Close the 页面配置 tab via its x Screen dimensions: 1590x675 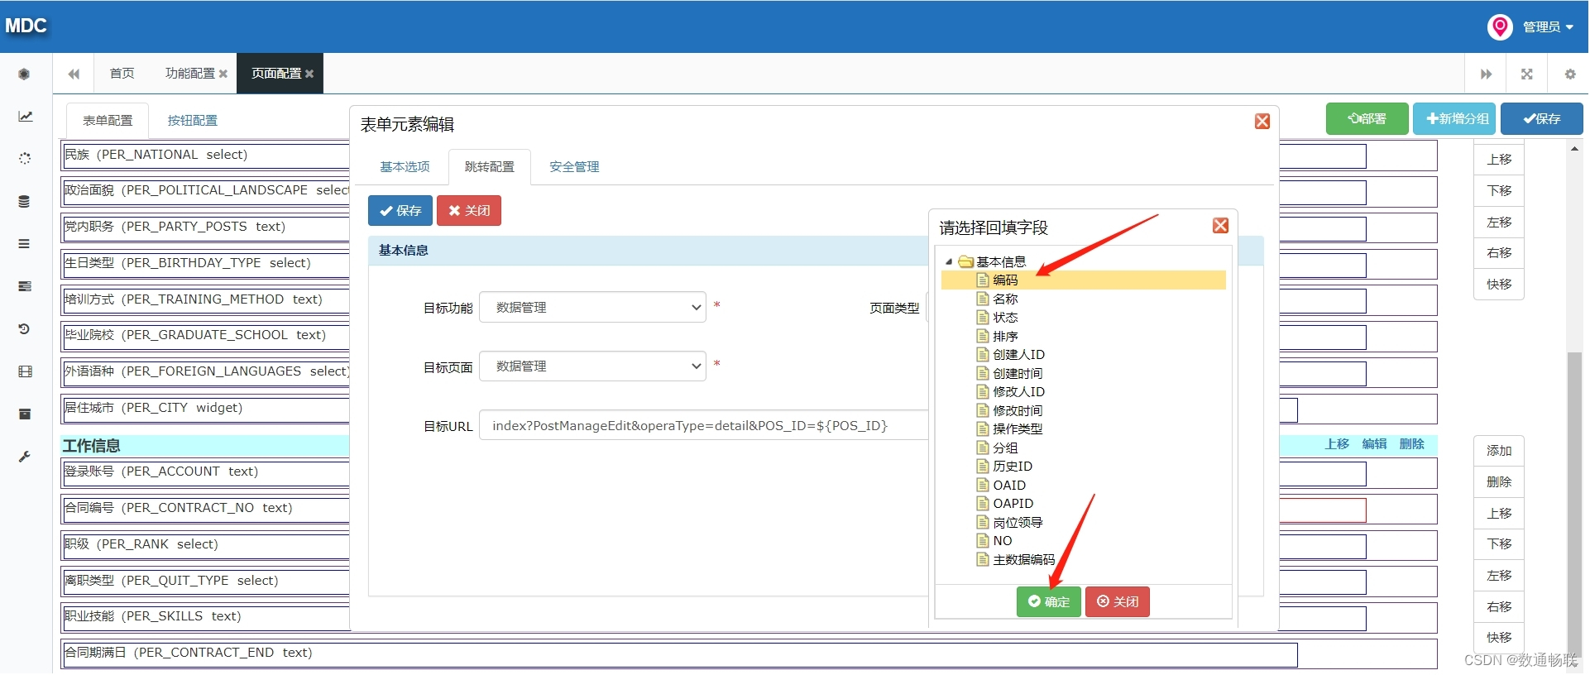pos(309,74)
